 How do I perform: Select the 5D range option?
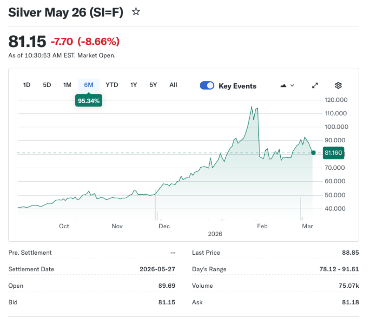47,85
